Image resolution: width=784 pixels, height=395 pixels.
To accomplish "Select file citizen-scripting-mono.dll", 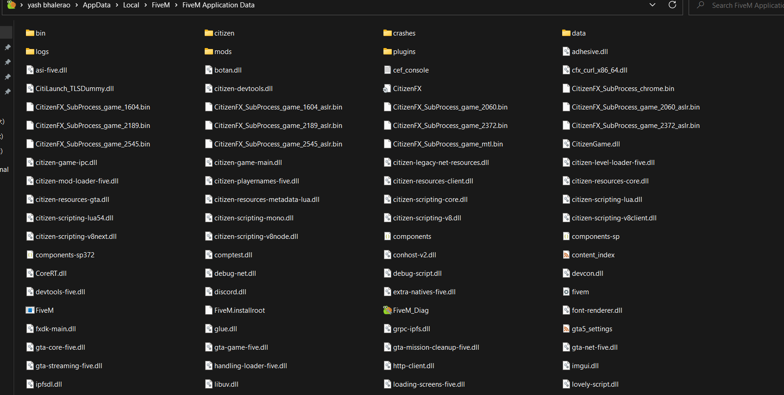I will (x=250, y=218).
